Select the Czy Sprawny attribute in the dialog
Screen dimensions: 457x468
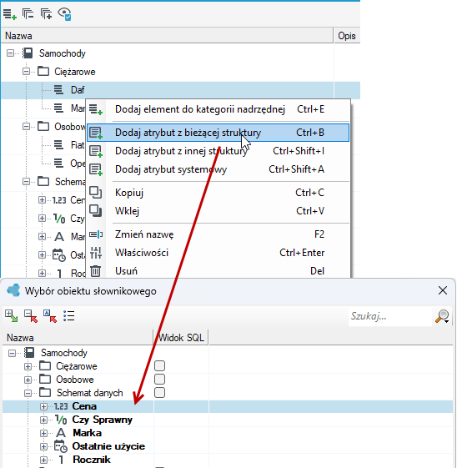pos(103,420)
